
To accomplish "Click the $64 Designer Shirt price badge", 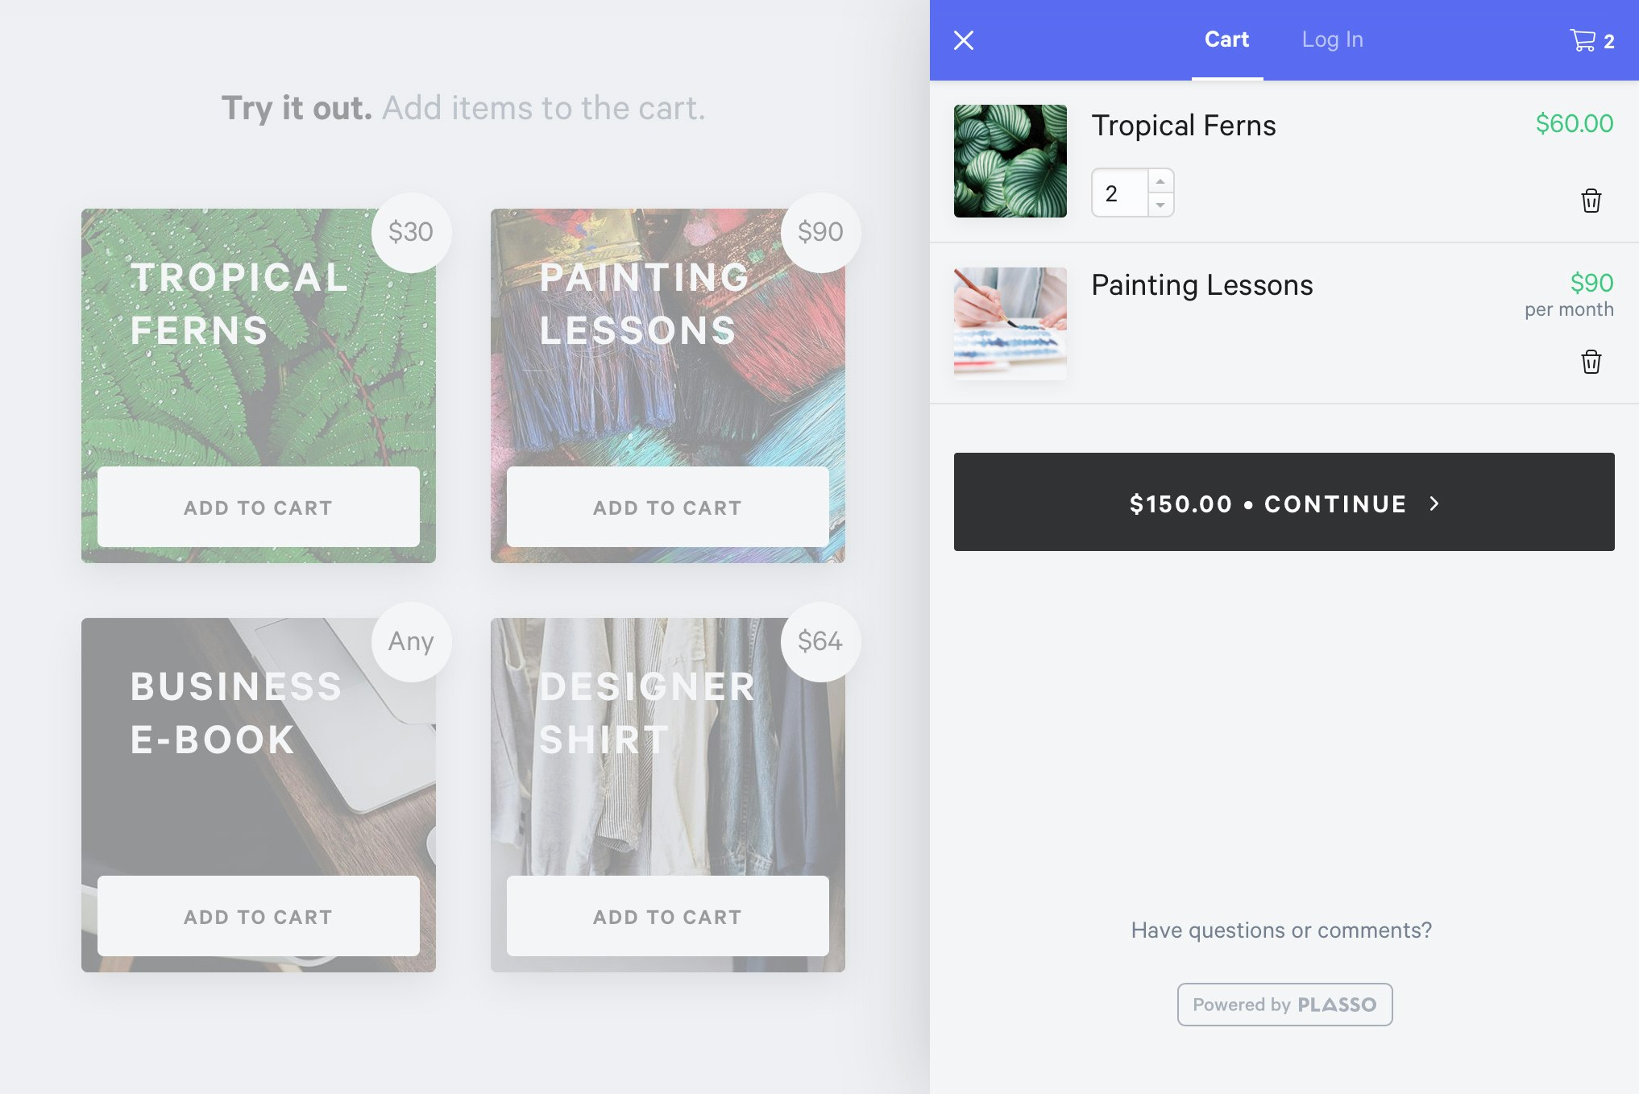I will tap(820, 641).
